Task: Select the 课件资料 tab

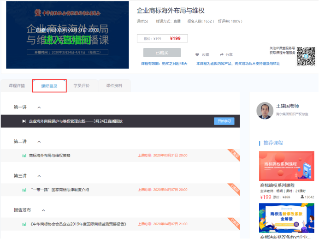Action: pyautogui.click(x=114, y=86)
